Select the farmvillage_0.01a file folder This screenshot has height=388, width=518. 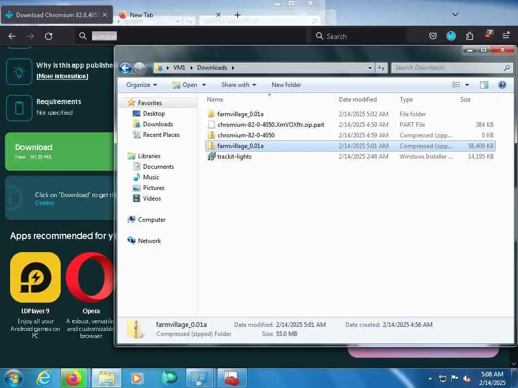point(350,114)
